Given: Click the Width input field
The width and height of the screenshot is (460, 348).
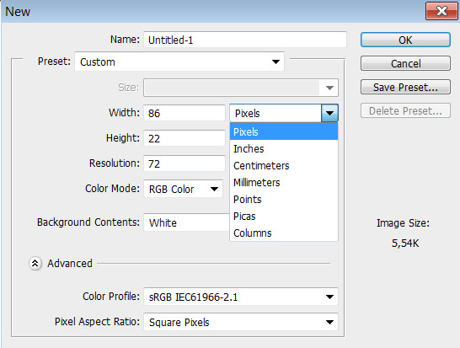Looking at the screenshot, I should coord(185,113).
